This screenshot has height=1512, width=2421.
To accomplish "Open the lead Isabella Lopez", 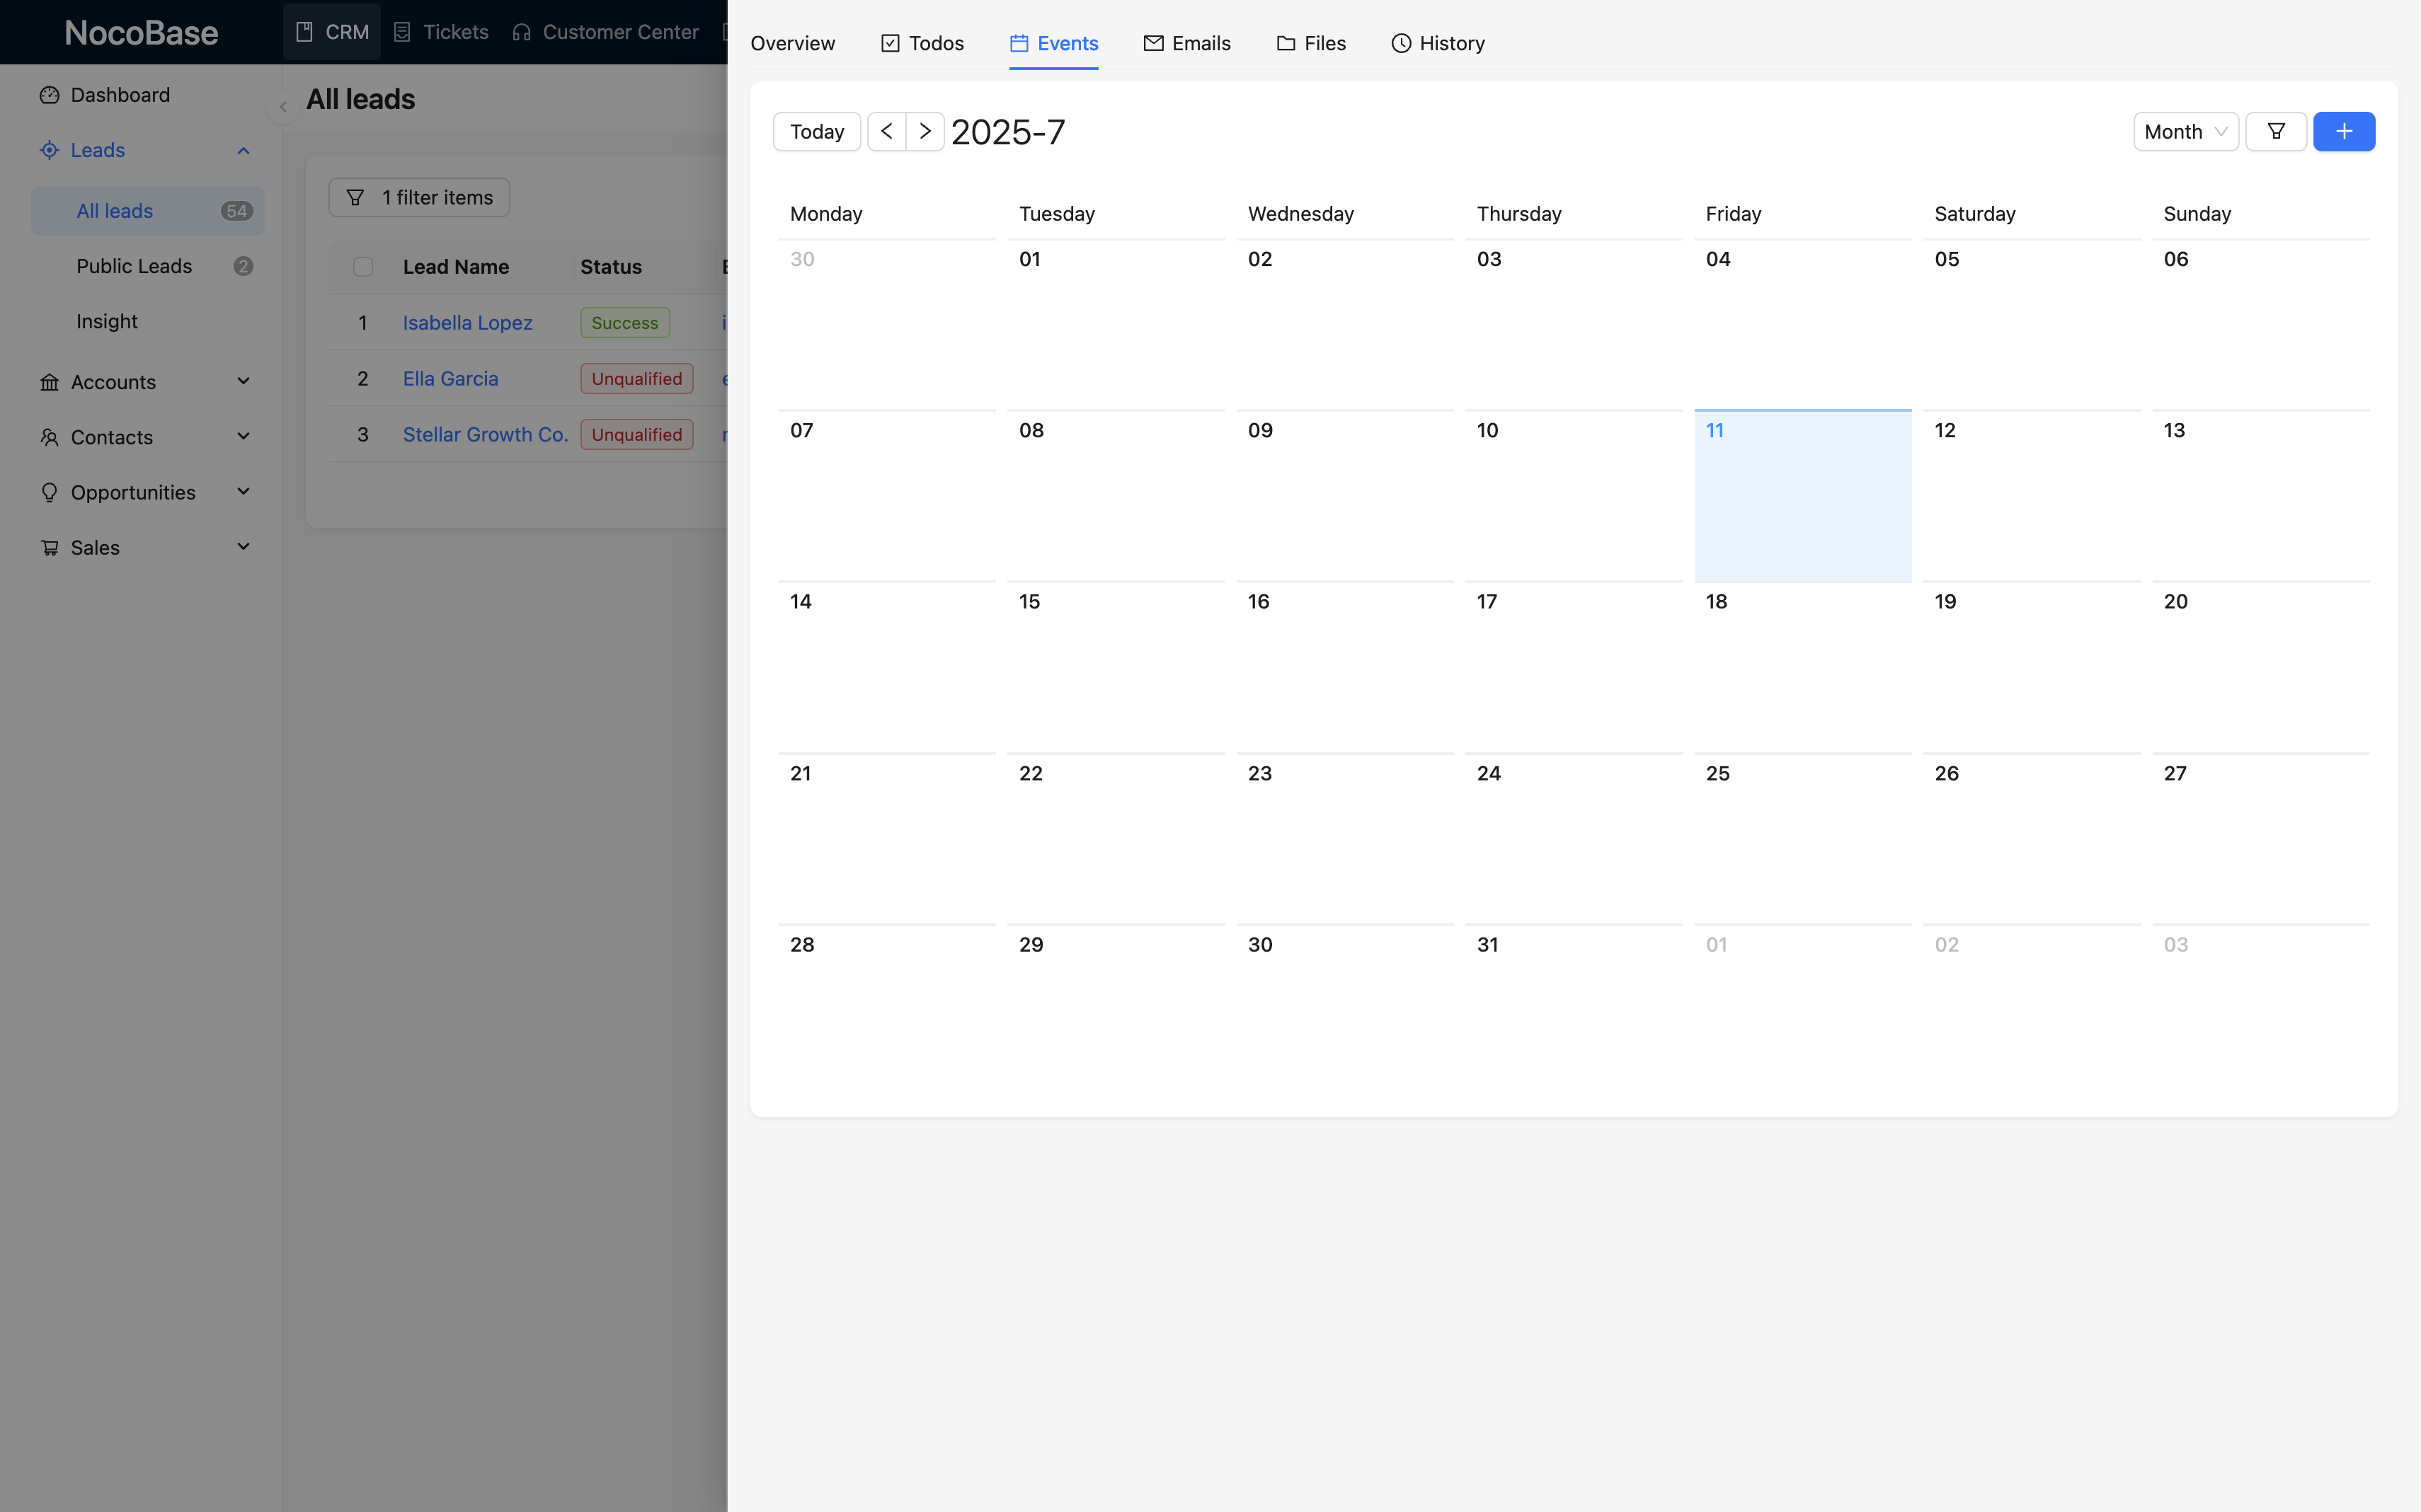I will 467,322.
